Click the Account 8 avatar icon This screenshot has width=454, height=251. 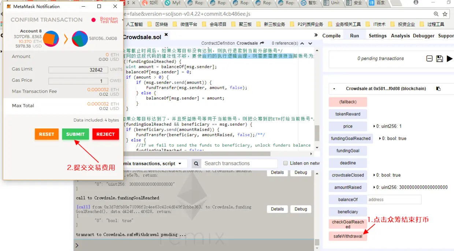[x=51, y=38]
